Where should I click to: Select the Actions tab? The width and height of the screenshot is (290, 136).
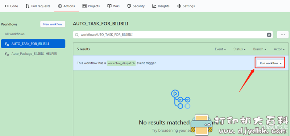tap(66, 6)
